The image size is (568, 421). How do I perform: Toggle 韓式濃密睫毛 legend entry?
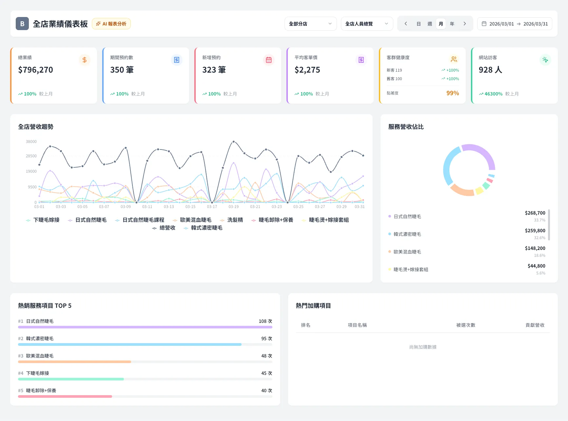pyautogui.click(x=203, y=228)
